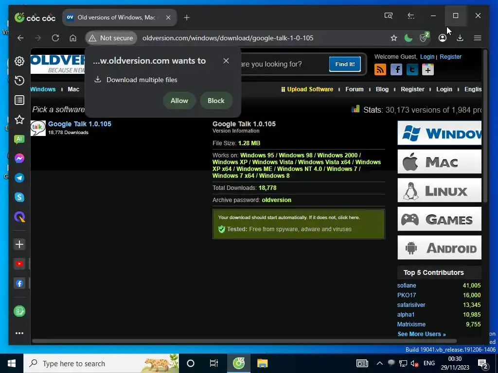Open Facebook sidebar shortcut

point(19,284)
